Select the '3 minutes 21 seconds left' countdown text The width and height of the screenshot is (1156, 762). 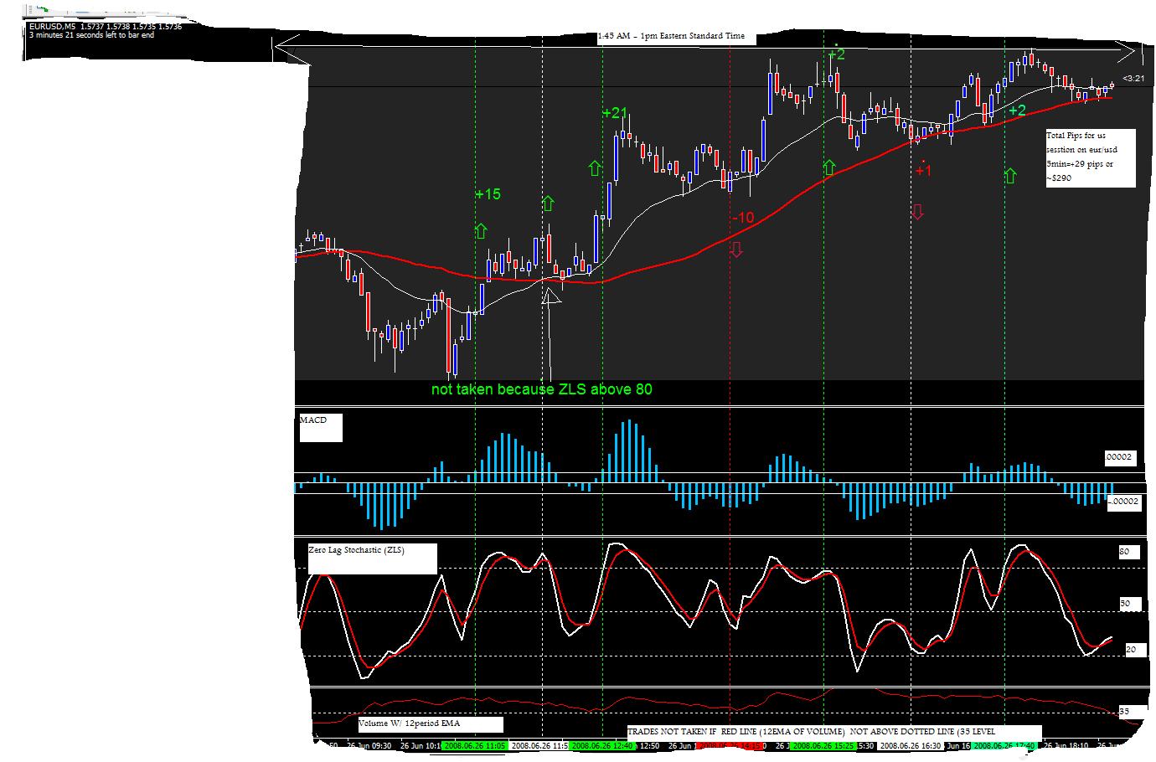point(91,35)
